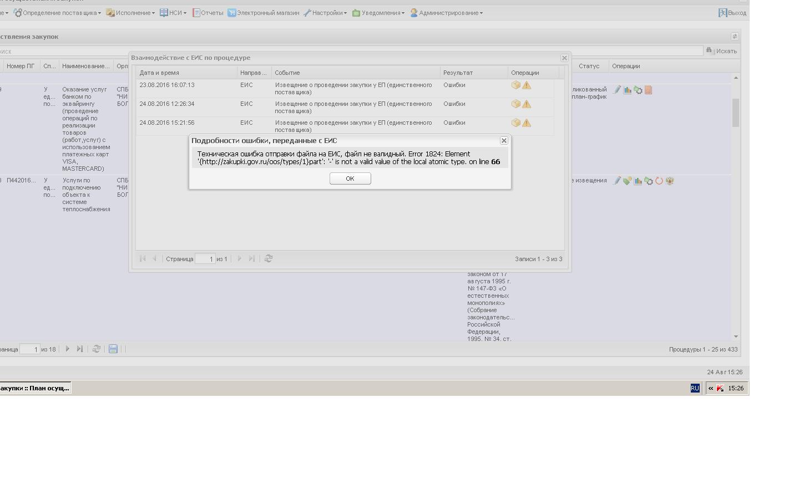Click gear icon in acquiring services row
The width and height of the screenshot is (799, 499).
coord(638,90)
